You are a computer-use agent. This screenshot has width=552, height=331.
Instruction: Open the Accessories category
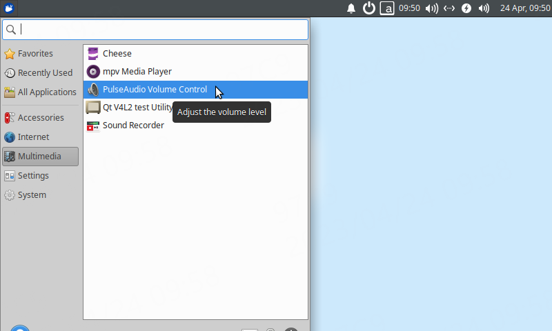click(x=40, y=117)
